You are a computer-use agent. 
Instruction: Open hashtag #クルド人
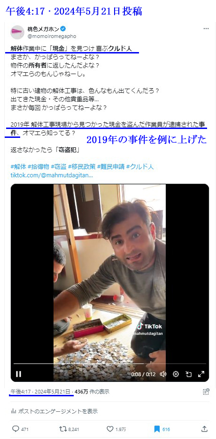point(140,167)
